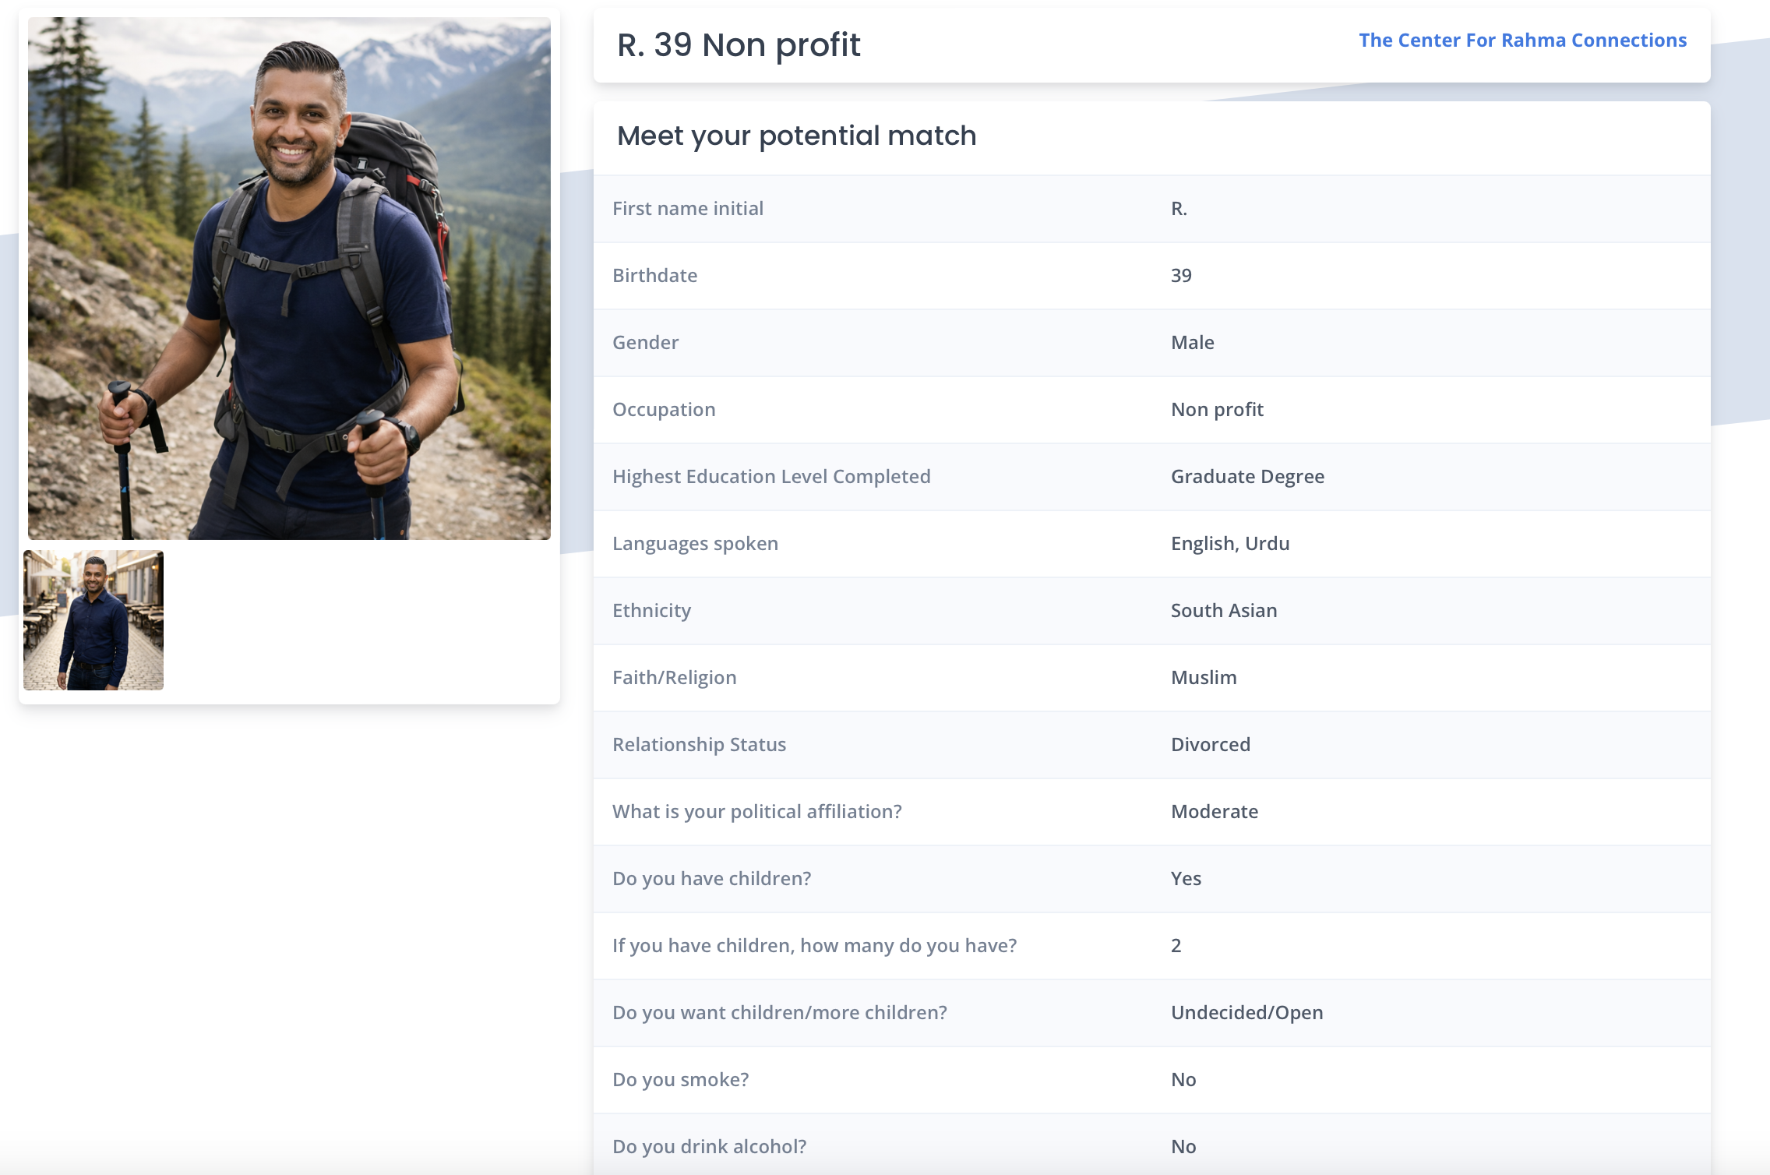Click the Graduate Degree education value
Viewport: 1770px width, 1175px height.
pyautogui.click(x=1247, y=477)
